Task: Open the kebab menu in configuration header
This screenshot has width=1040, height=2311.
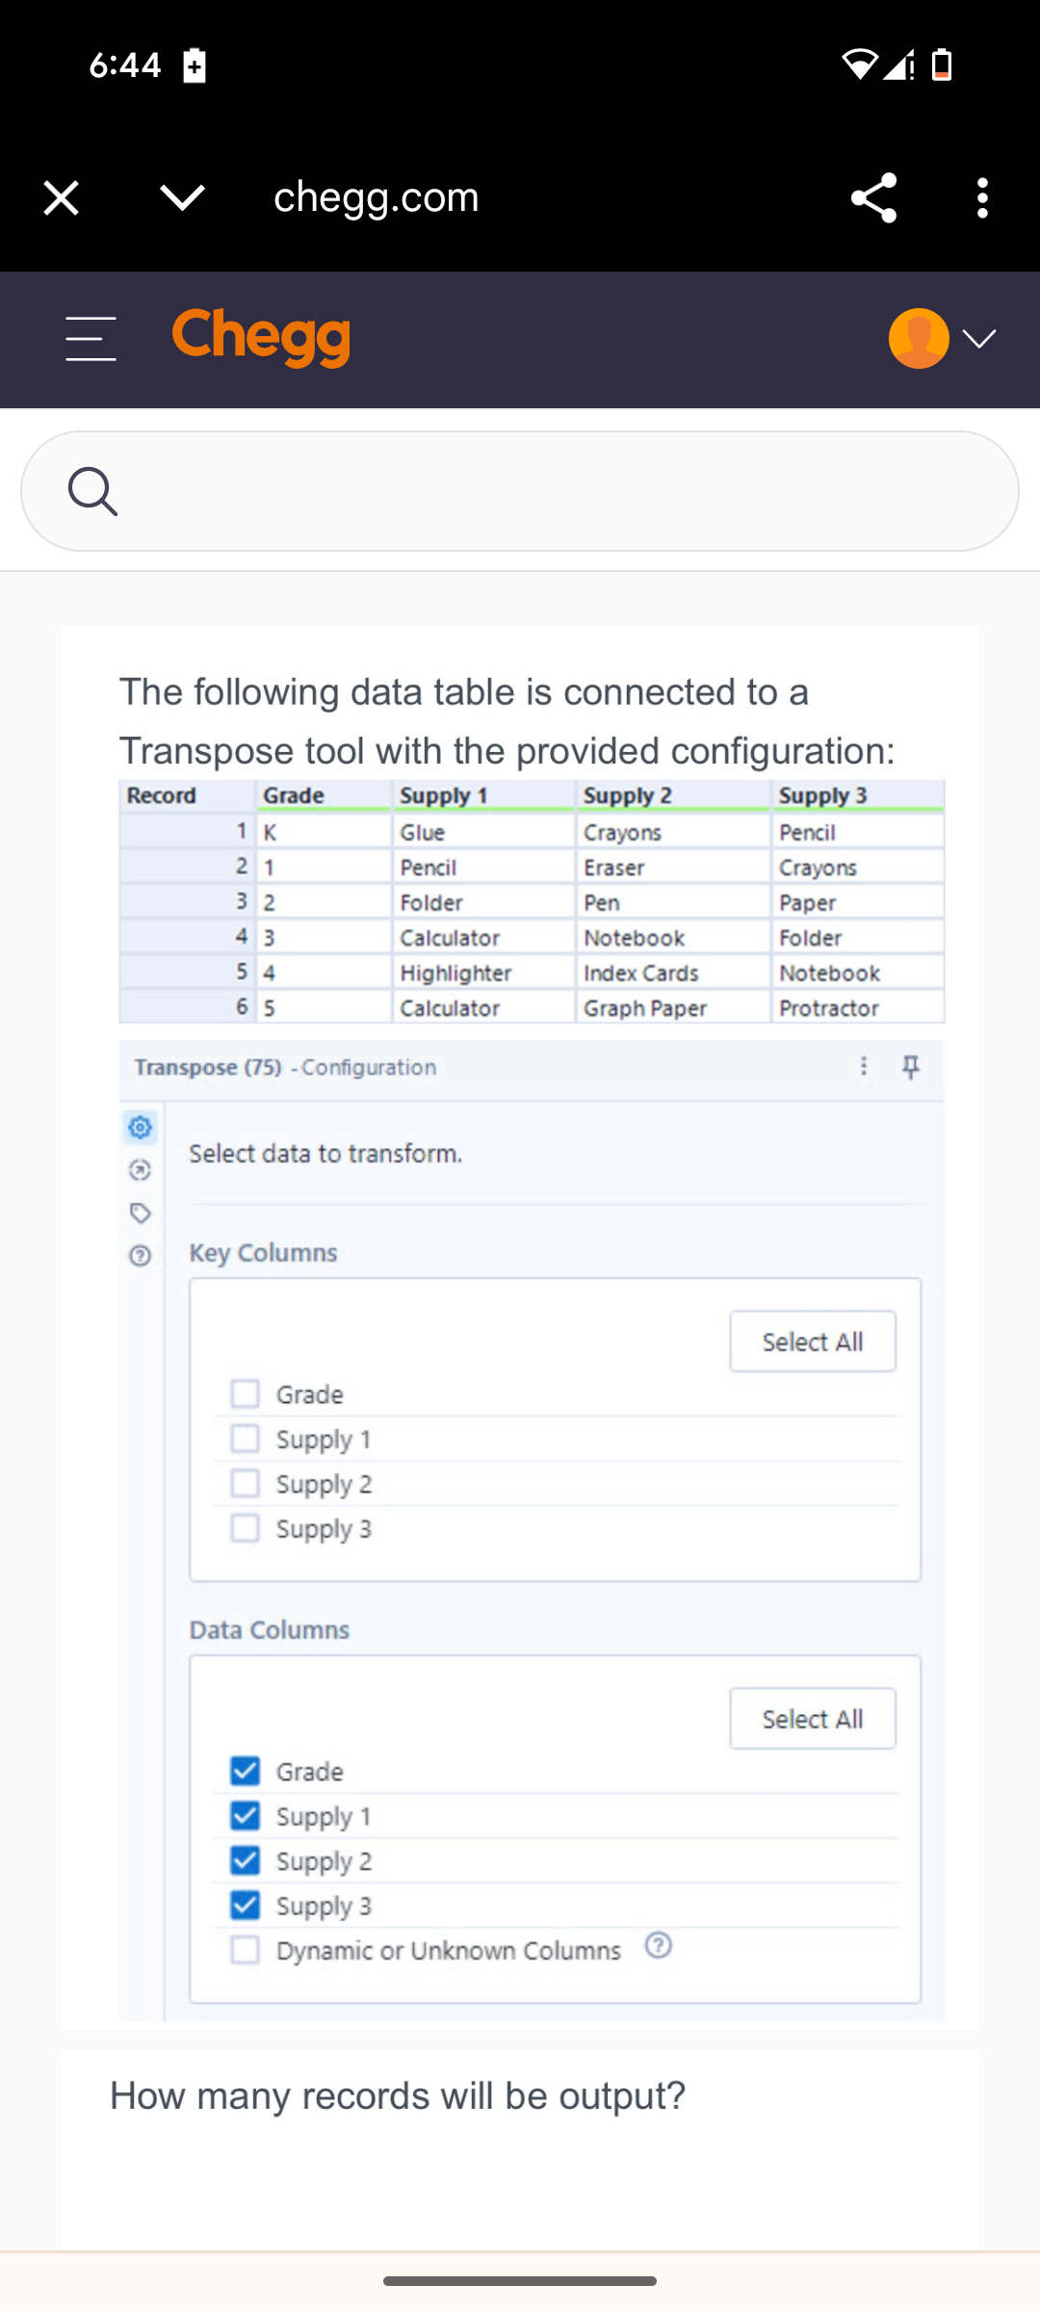Action: click(x=864, y=1067)
